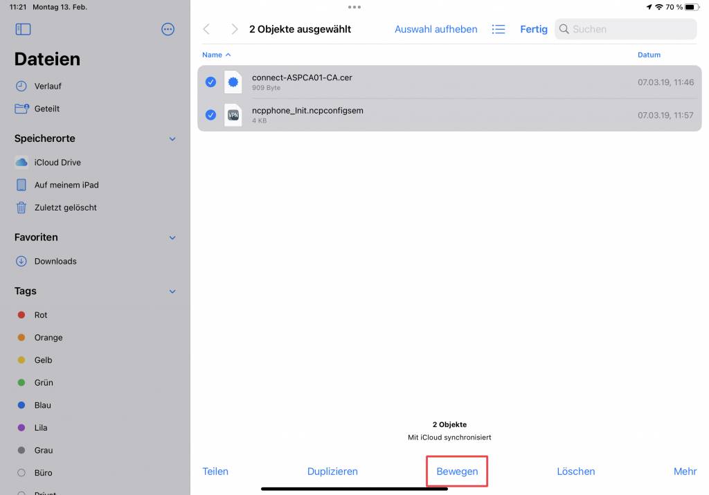Tap the list view options icon
This screenshot has height=495, width=709.
499,29
